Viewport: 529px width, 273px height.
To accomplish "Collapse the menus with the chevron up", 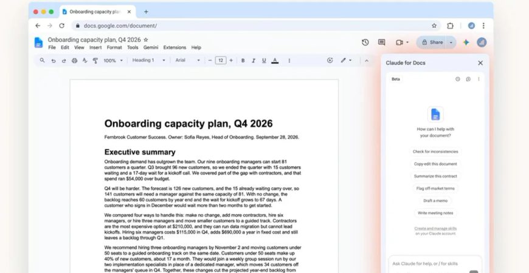I will pyautogui.click(x=367, y=61).
